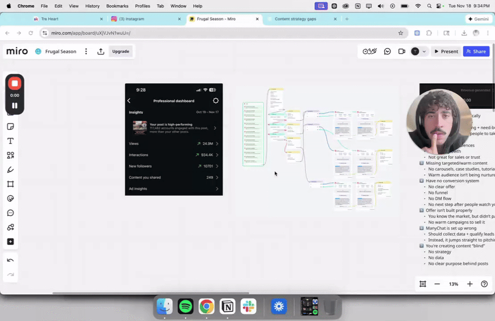Image resolution: width=495 pixels, height=321 pixels.
Task: Open stickers and emoji tool
Action: 11,199
